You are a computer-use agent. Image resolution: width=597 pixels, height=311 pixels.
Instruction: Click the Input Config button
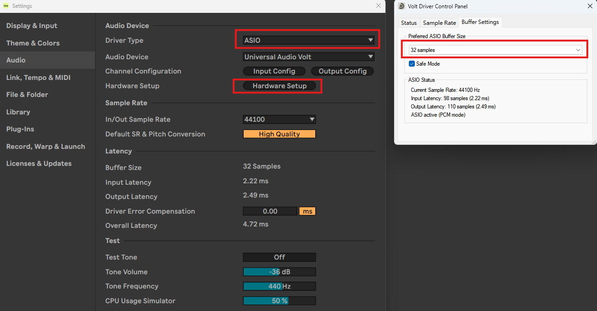click(274, 71)
